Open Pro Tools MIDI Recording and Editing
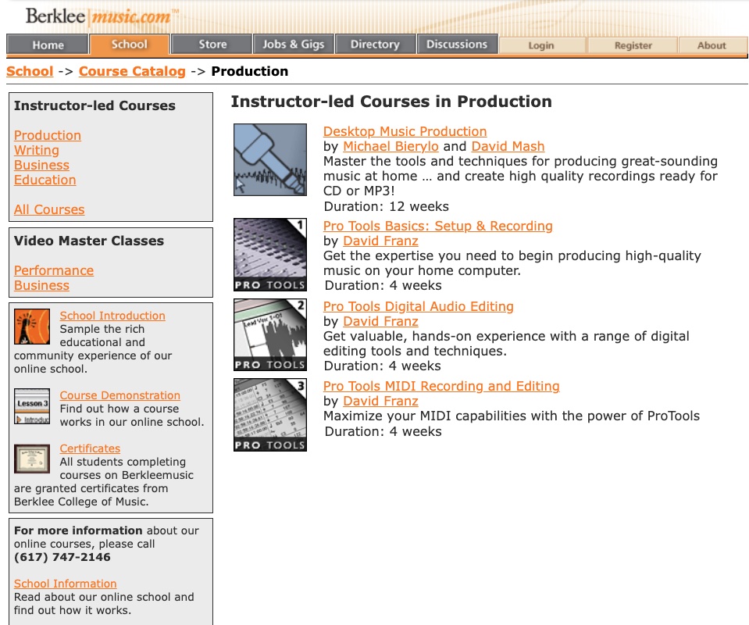 [441, 386]
